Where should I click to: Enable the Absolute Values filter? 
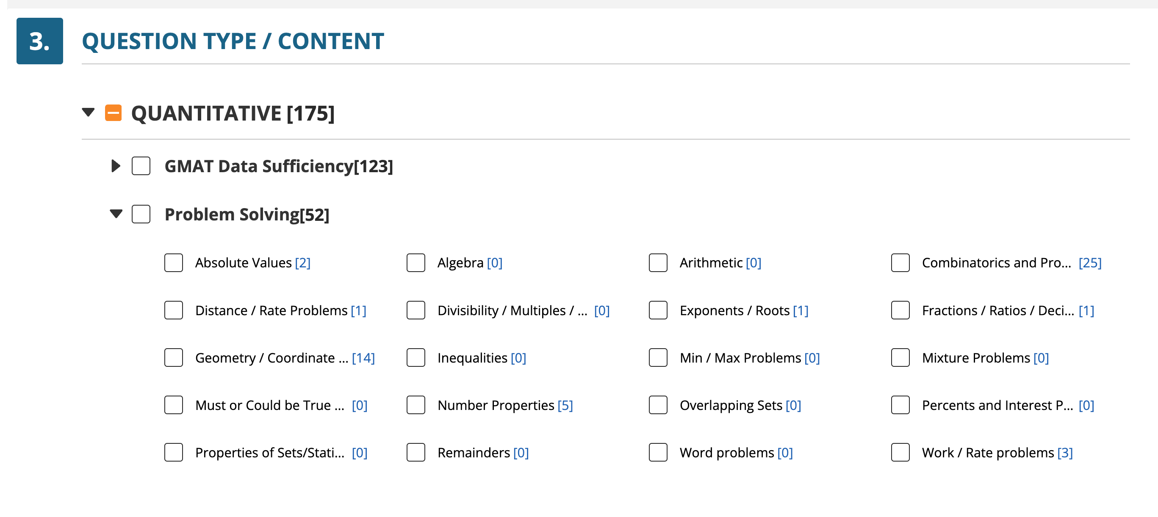point(173,263)
